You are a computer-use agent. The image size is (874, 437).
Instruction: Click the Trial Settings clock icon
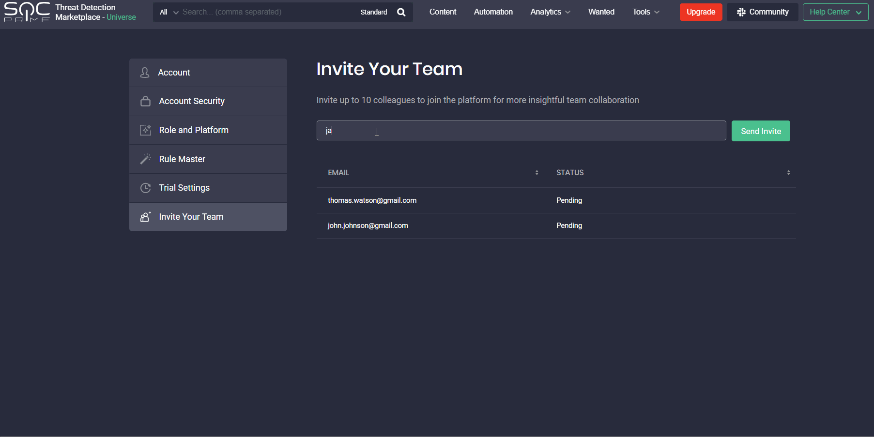(x=145, y=188)
